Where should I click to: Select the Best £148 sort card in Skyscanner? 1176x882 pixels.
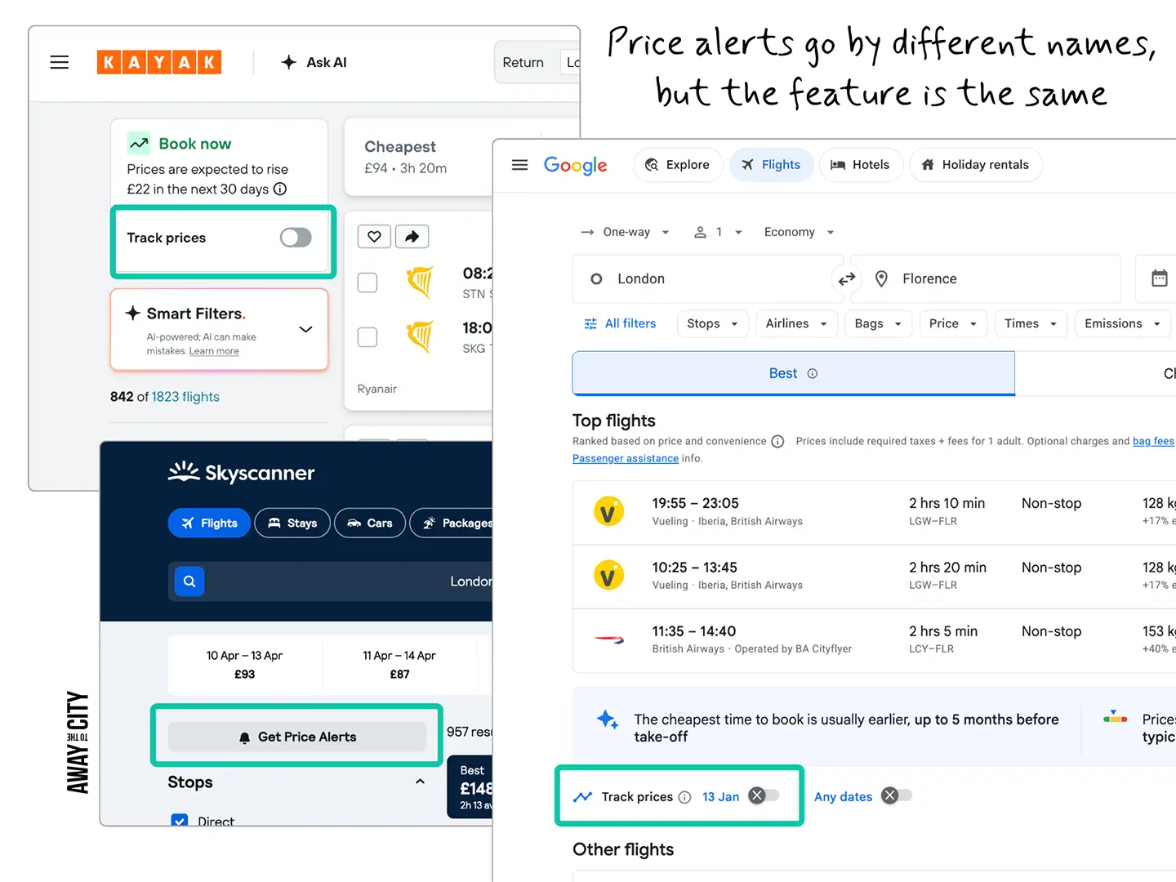[470, 787]
